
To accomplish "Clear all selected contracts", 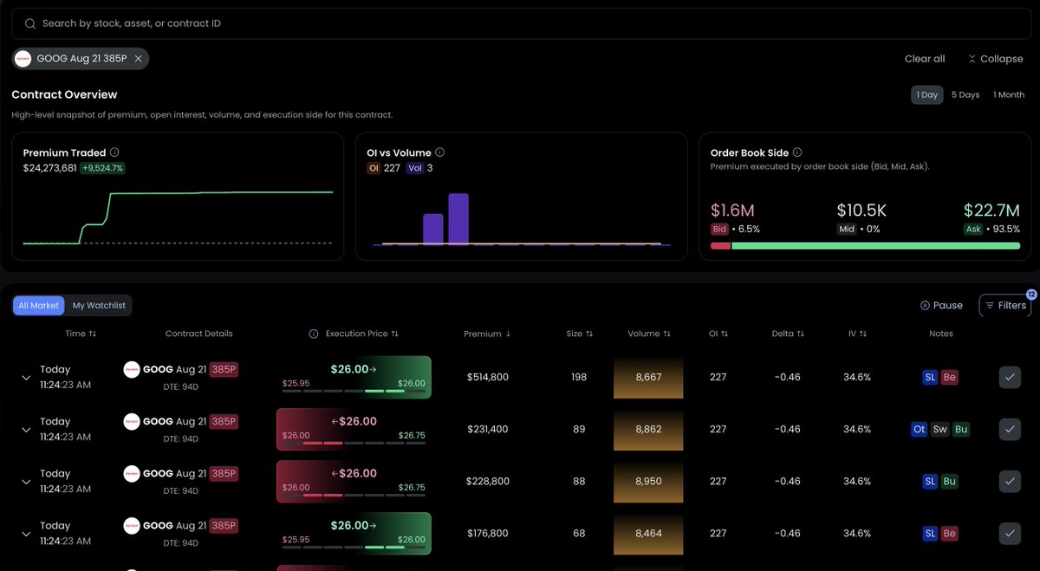I will click(x=925, y=59).
